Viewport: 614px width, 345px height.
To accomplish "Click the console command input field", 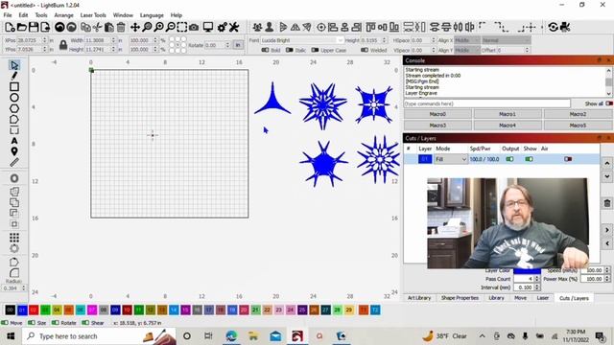I will click(486, 103).
